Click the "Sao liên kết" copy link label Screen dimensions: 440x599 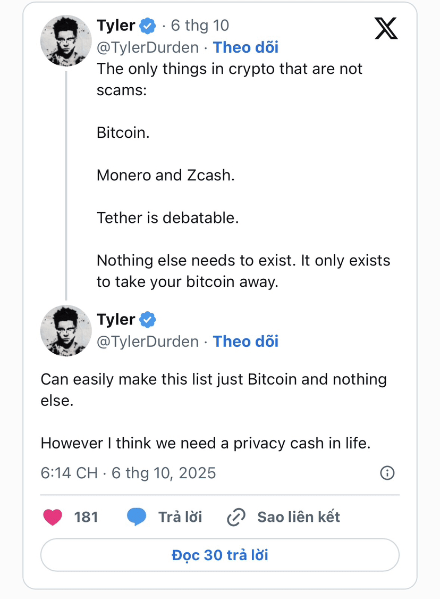(x=299, y=517)
